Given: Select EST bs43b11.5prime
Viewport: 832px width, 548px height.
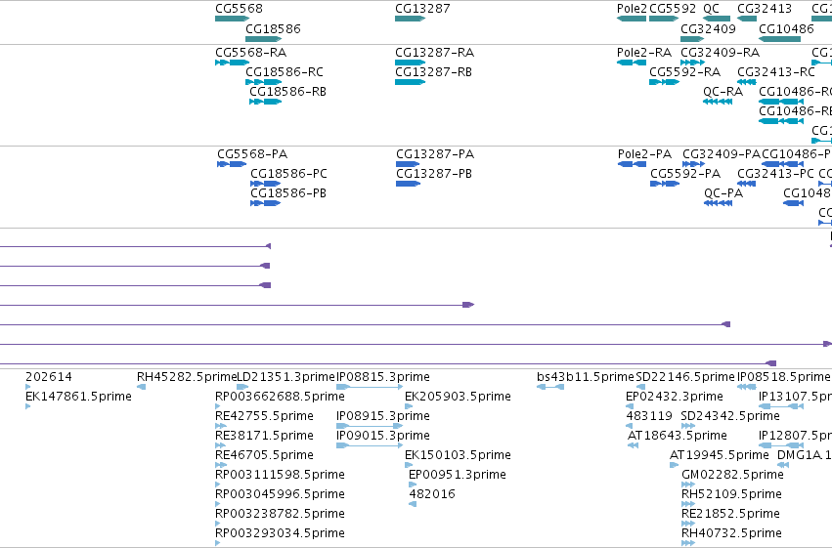Looking at the screenshot, I should click(586, 377).
